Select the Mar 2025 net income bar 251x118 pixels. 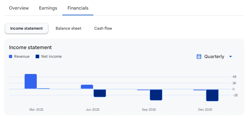[43, 88]
